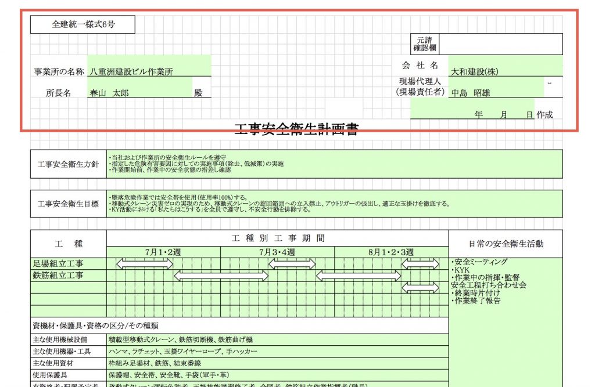Screen dimensions: 595x387
Task: Select the ハンマ、ラチェット、玉掛ワイヤーロープ、手ハッカー cell
Action: point(277,352)
